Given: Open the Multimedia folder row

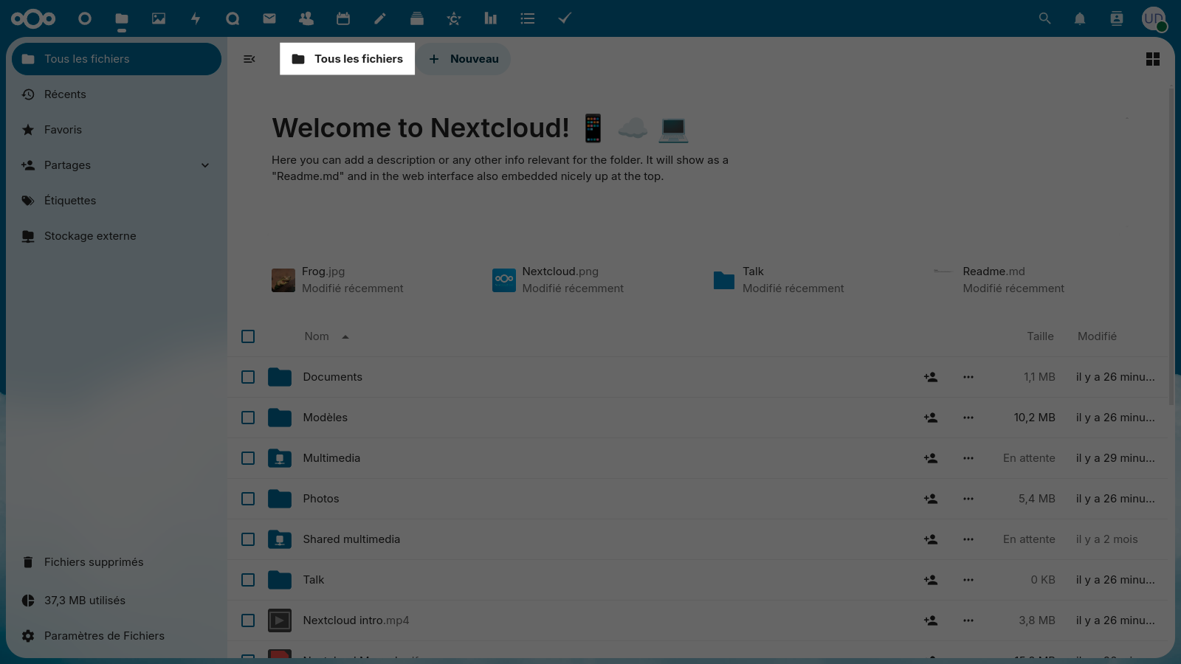Looking at the screenshot, I should click(x=698, y=458).
